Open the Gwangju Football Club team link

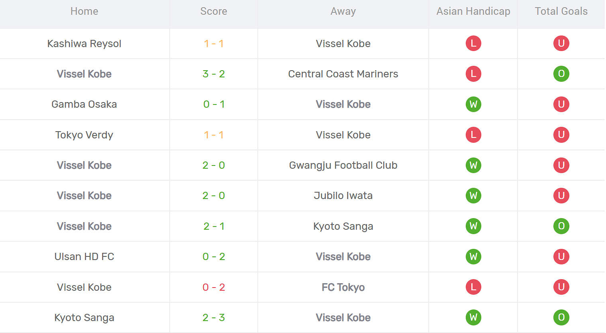click(343, 165)
